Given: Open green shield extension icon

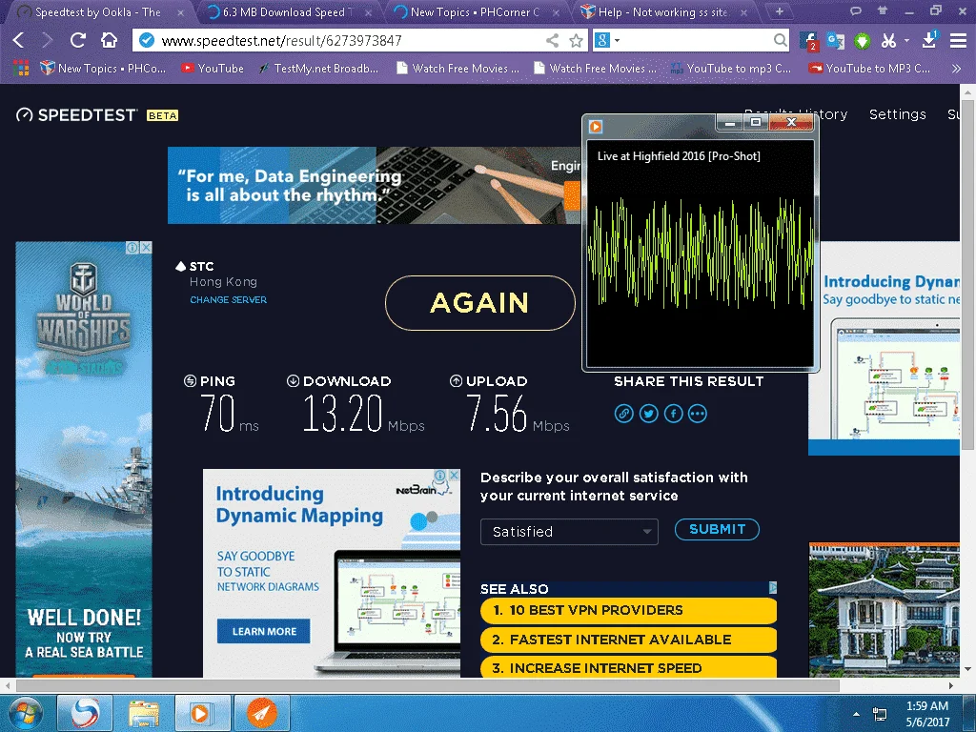Looking at the screenshot, I should [862, 41].
